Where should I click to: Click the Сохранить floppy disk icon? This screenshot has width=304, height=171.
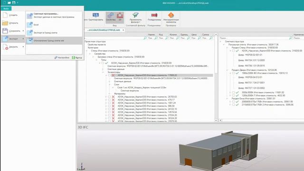5,31
